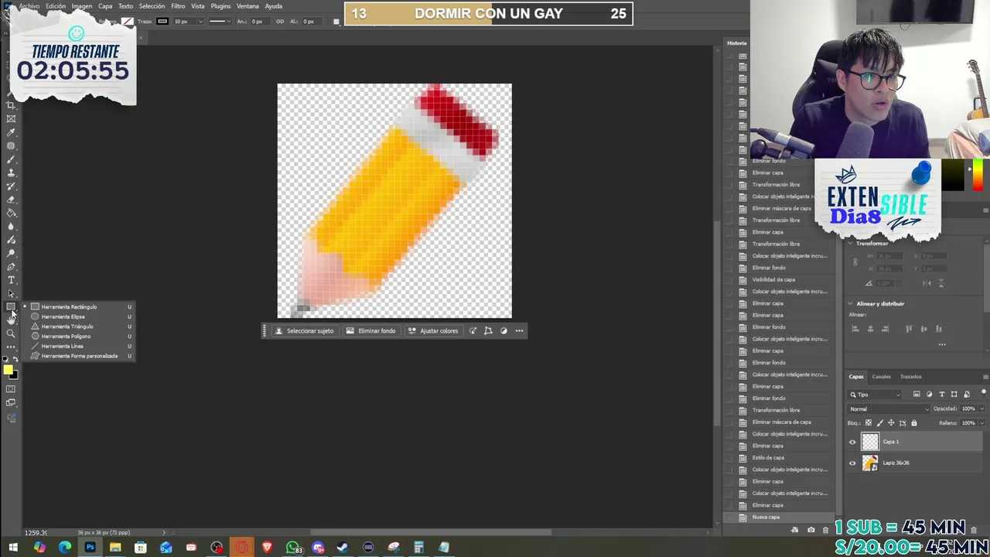Switch to the Canales tab
Viewport: 990px width, 557px height.
coord(882,377)
